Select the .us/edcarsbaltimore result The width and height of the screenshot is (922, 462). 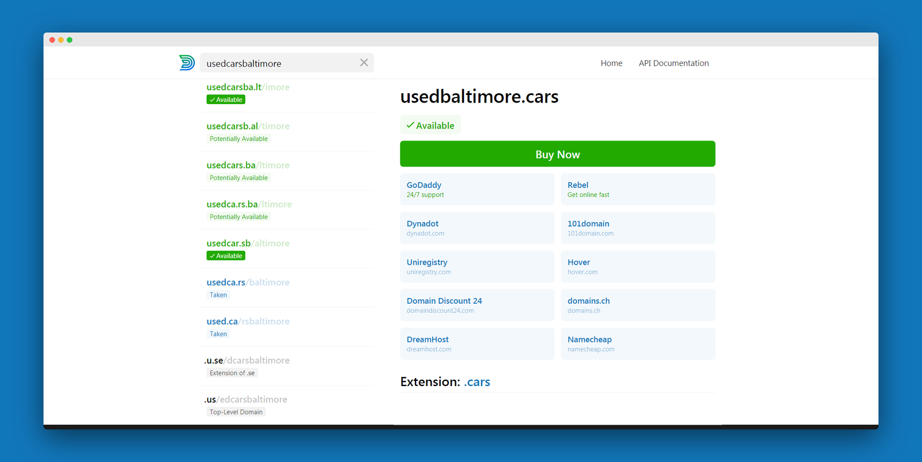288,406
